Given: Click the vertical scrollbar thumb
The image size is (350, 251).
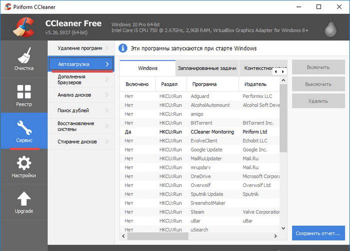Looking at the screenshot, I should click(x=283, y=118).
